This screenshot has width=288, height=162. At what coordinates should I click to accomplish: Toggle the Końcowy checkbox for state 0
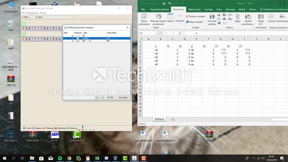tap(78, 36)
